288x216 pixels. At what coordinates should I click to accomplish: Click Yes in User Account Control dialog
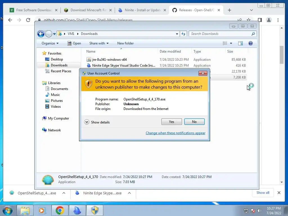pyautogui.click(x=172, y=121)
